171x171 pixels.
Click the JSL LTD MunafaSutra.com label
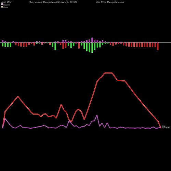[110, 2]
